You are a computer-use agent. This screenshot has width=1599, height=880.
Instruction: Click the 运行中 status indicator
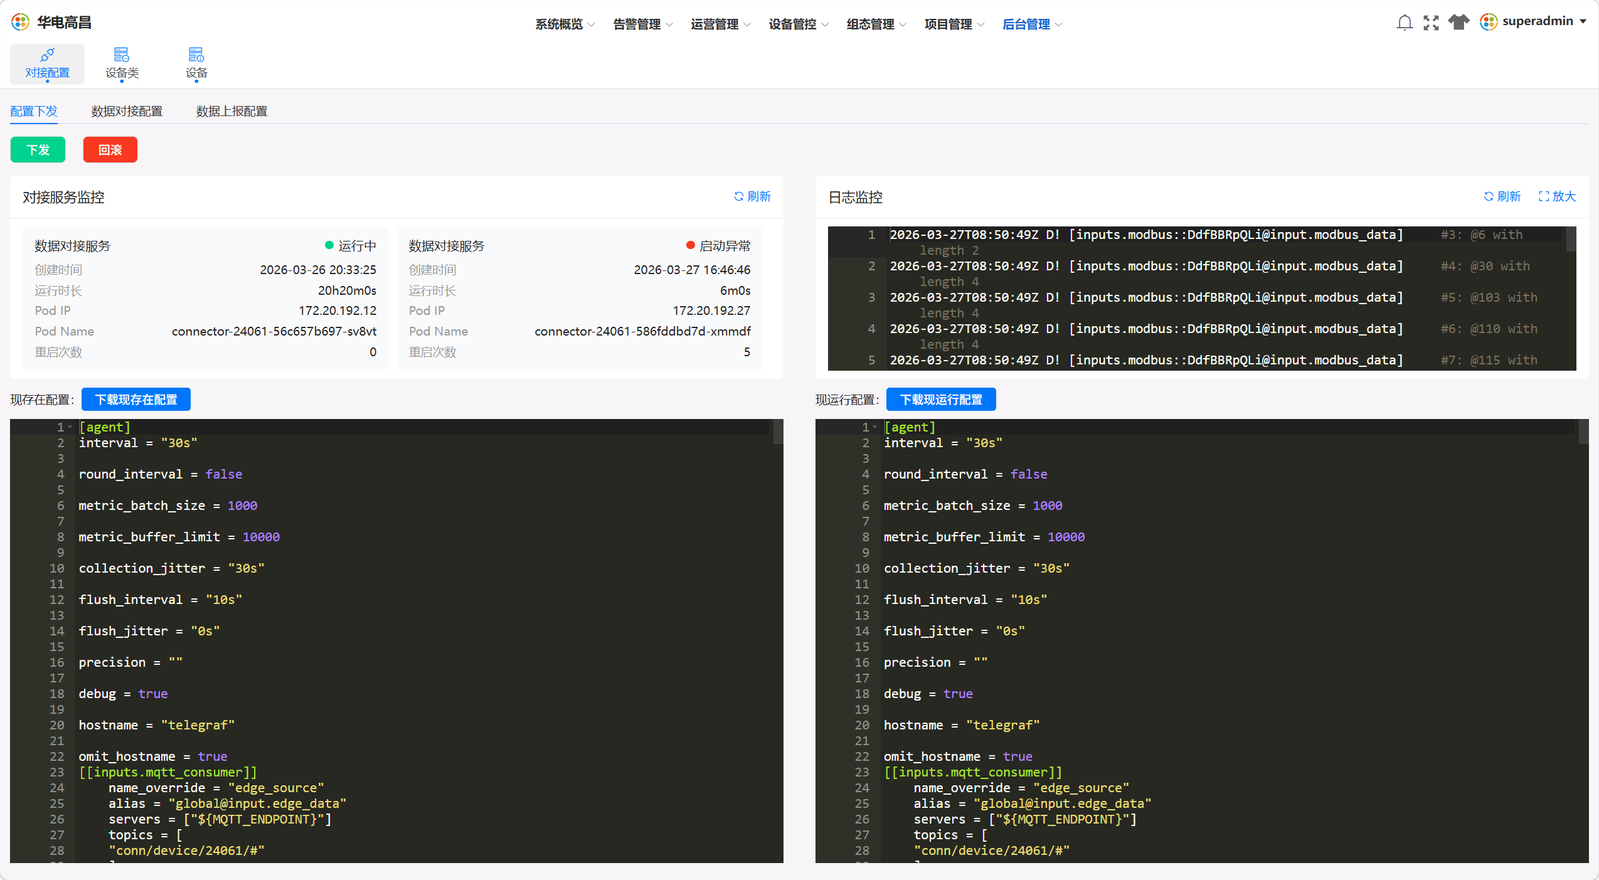(351, 246)
